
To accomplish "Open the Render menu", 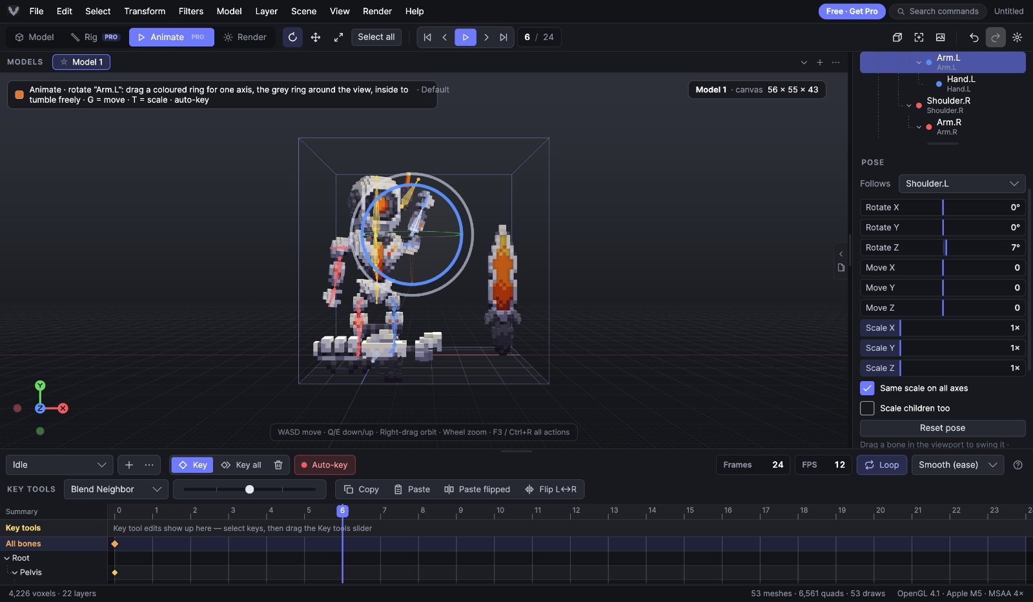I will coord(377,11).
